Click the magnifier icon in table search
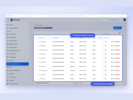Image resolution: width=133 pixels, height=100 pixels. coord(105,34)
